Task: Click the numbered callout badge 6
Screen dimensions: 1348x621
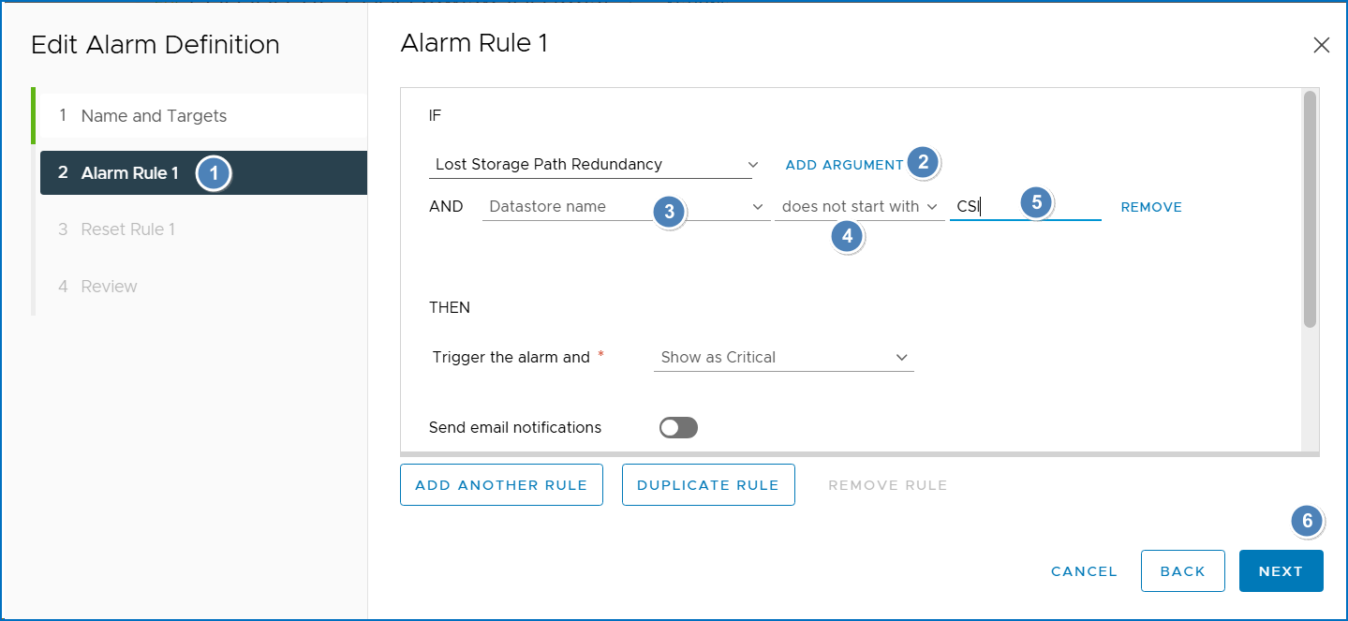Action: tap(1307, 521)
